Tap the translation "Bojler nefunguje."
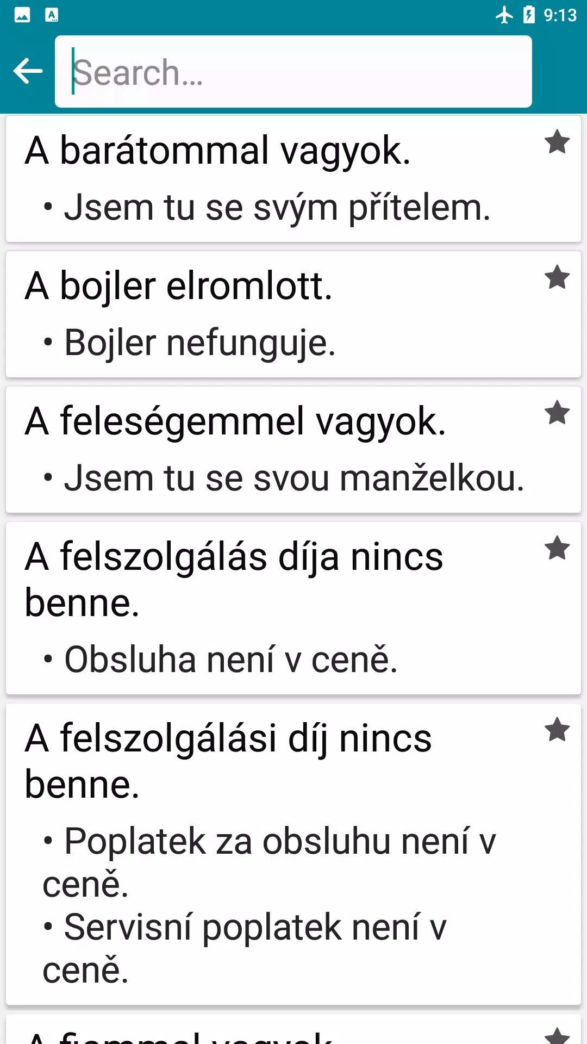 pos(199,343)
